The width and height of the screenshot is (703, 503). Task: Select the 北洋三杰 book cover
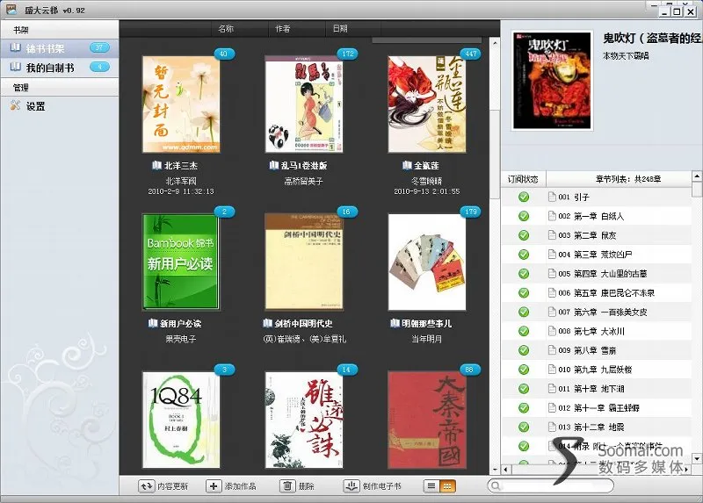coord(181,104)
